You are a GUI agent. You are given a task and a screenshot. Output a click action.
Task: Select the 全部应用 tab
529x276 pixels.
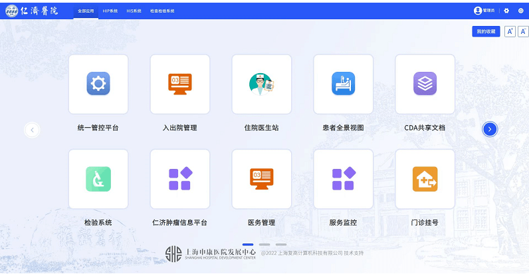coord(86,11)
